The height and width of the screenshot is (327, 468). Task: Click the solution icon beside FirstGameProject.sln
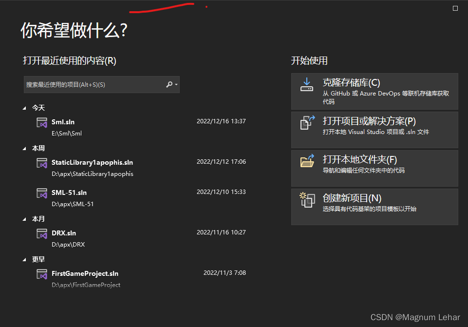[42, 274]
